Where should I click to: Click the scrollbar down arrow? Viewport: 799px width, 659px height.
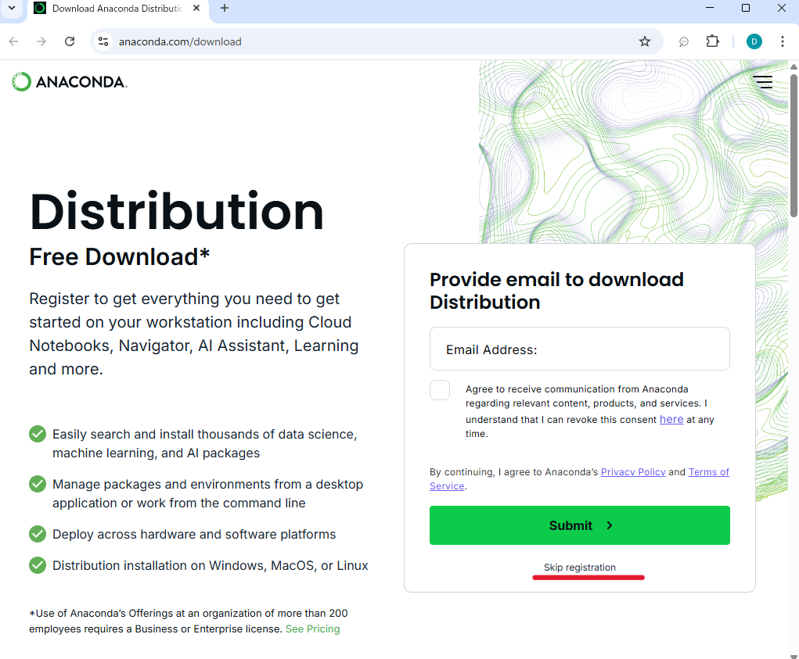tap(794, 655)
